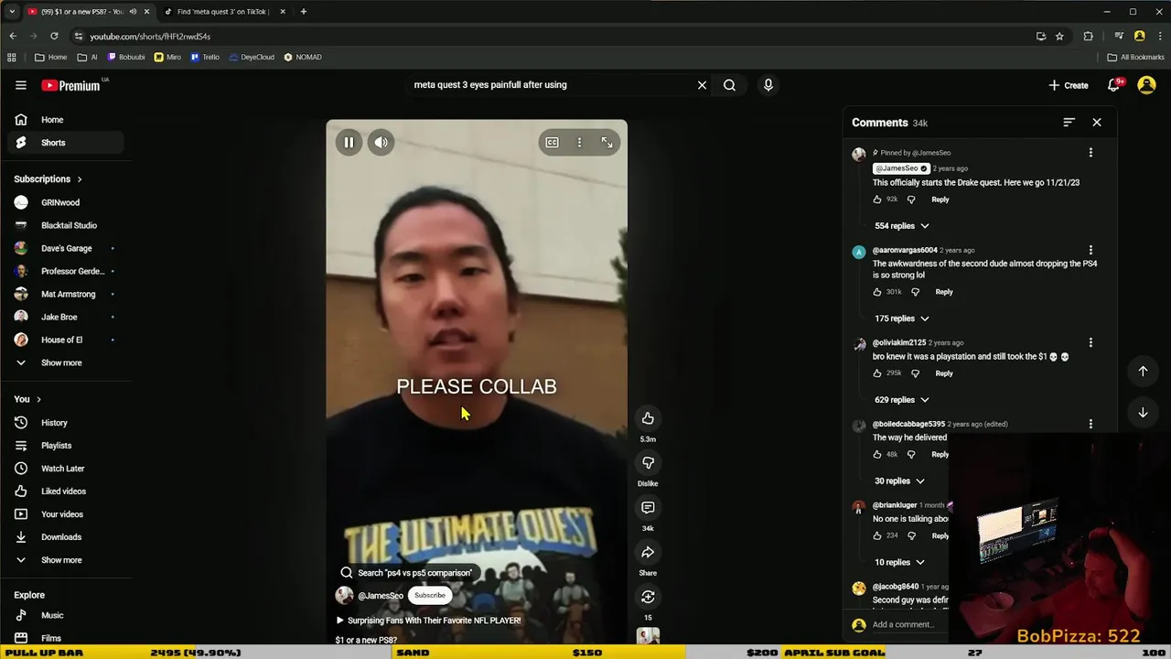
Task: Sort comments using the sort icon
Action: (1069, 122)
